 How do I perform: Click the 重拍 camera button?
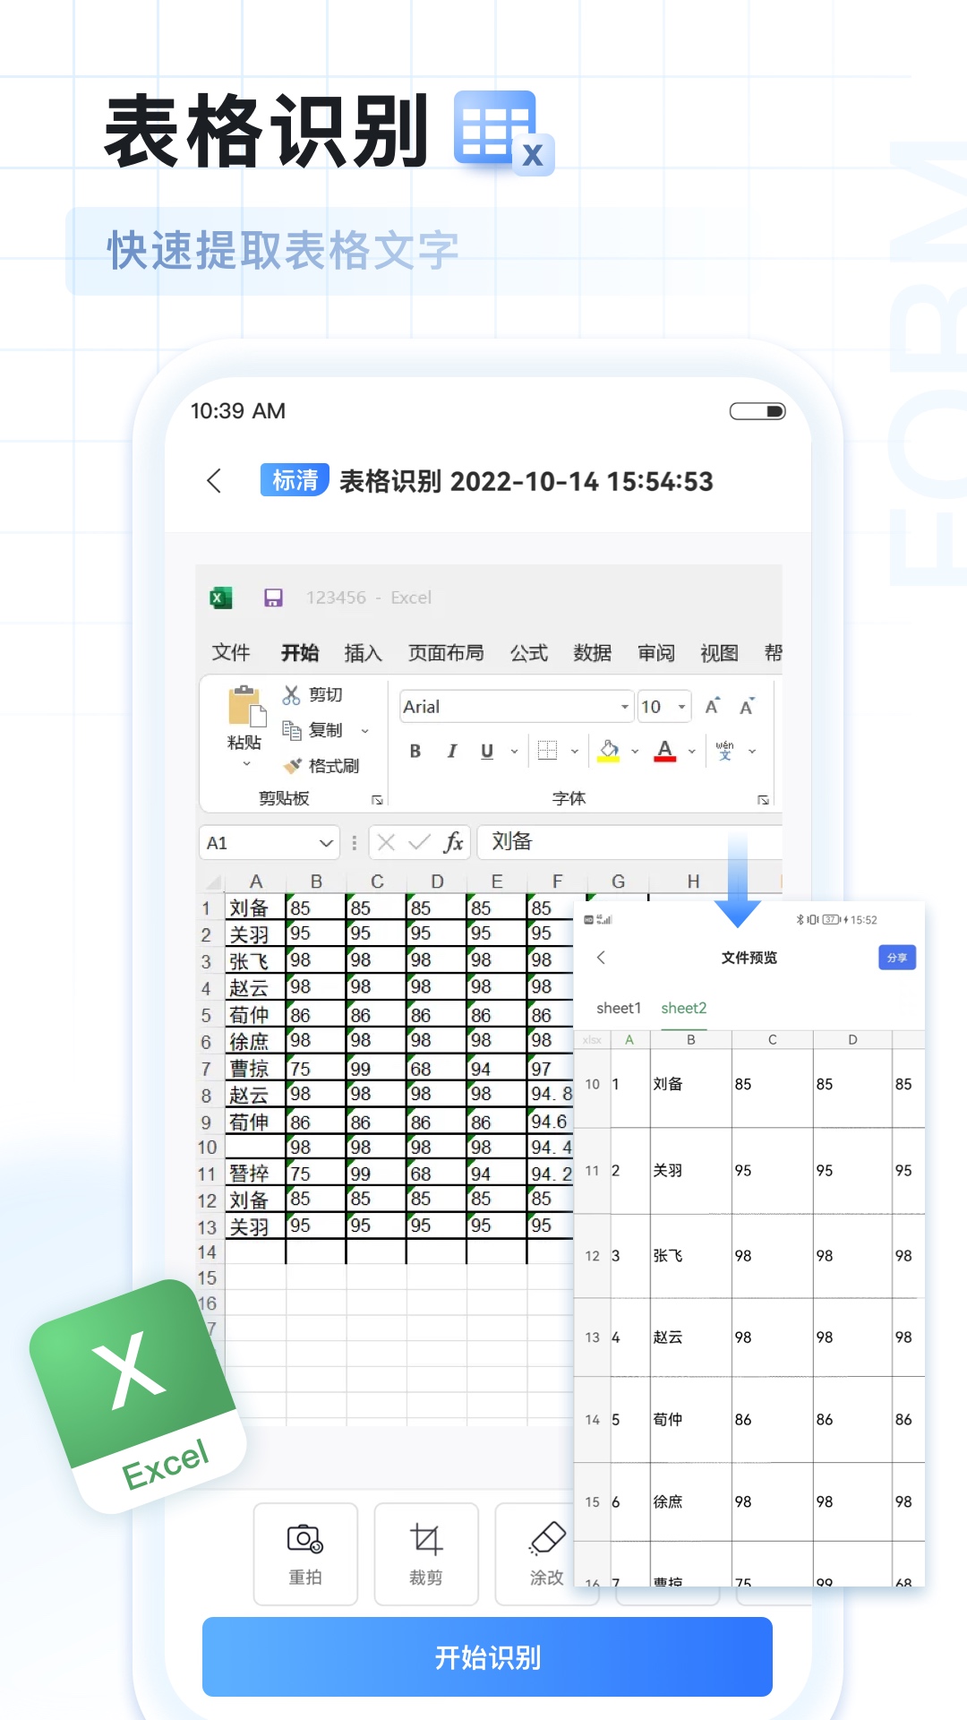[305, 1554]
